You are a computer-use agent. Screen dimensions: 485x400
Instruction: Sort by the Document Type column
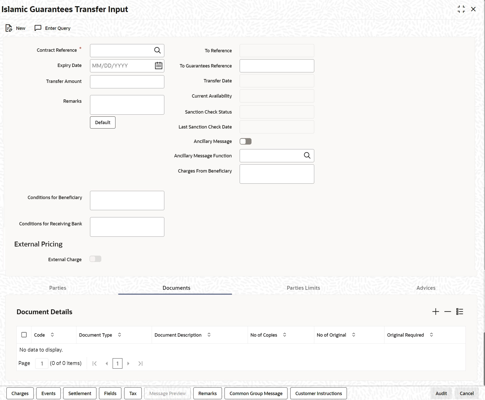tap(120, 335)
